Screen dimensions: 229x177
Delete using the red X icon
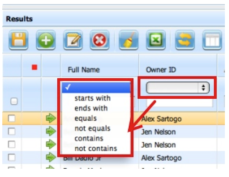click(99, 40)
